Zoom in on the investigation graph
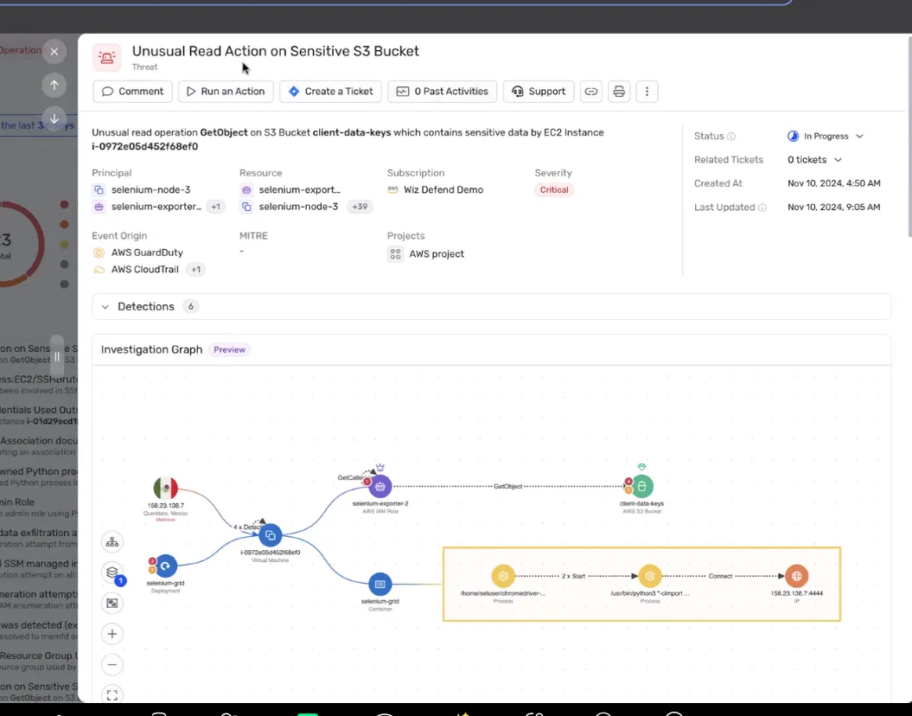This screenshot has width=912, height=716. point(112,634)
